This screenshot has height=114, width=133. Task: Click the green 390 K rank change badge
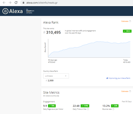pos(127,31)
